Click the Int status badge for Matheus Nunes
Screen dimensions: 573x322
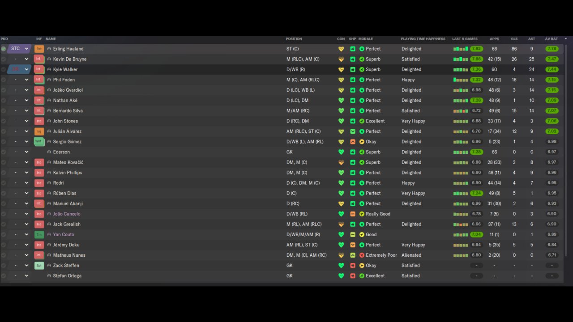click(39, 255)
